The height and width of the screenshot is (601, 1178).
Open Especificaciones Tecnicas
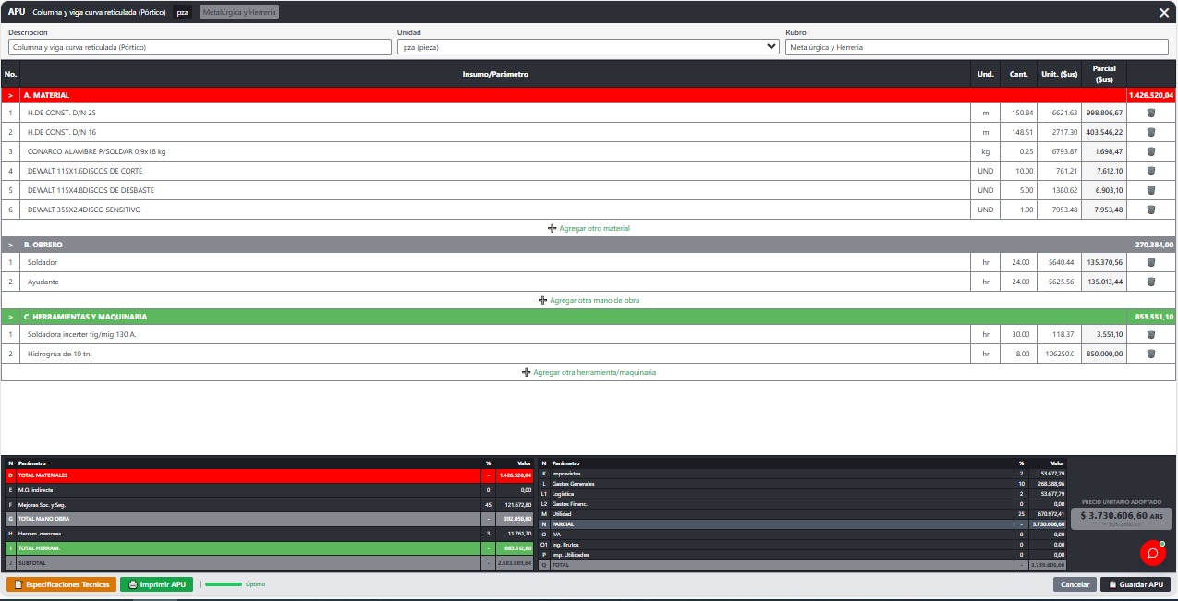pyautogui.click(x=62, y=584)
